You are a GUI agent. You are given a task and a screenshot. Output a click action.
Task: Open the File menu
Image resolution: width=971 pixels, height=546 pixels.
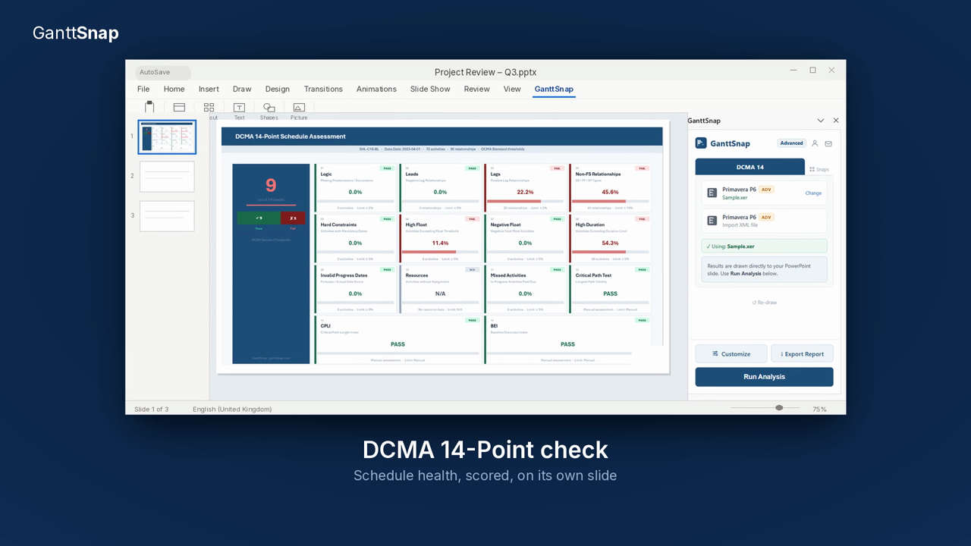coord(143,89)
